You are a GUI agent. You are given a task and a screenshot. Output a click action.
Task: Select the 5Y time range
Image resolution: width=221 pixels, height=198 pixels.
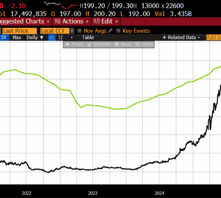[x=4, y=37]
